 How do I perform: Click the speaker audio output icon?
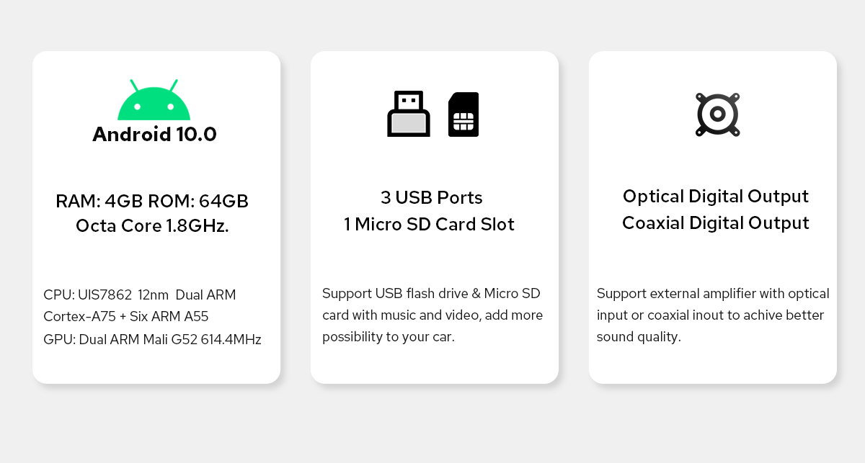717,114
